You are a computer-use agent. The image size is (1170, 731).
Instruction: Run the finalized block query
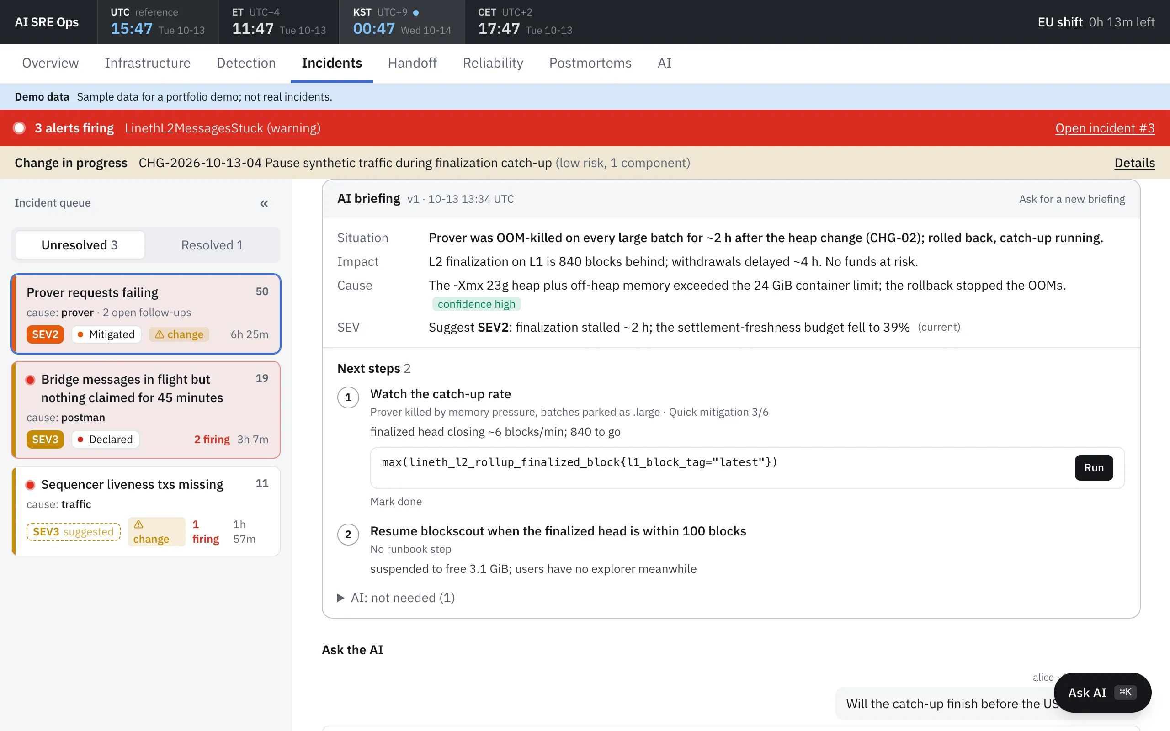(1094, 467)
